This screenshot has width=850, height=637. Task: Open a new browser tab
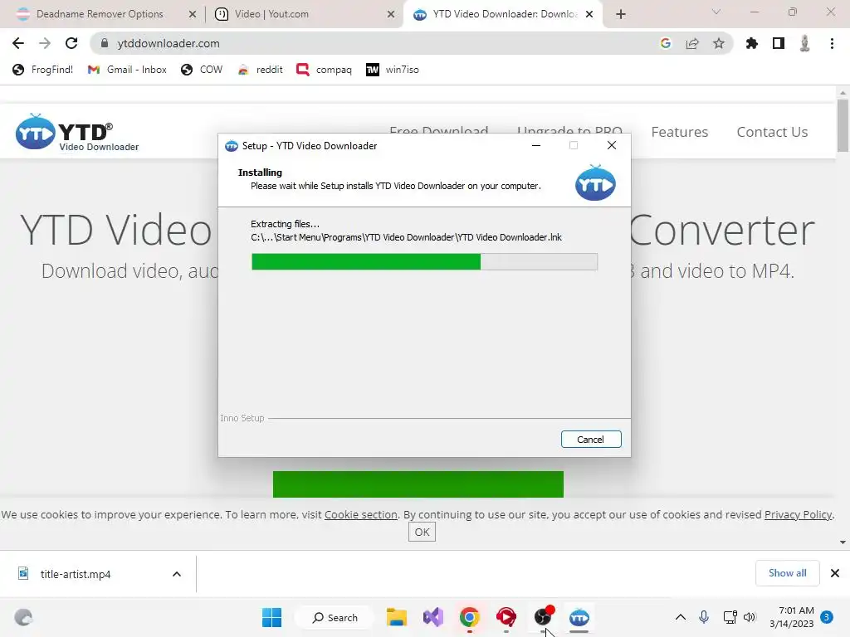[621, 14]
